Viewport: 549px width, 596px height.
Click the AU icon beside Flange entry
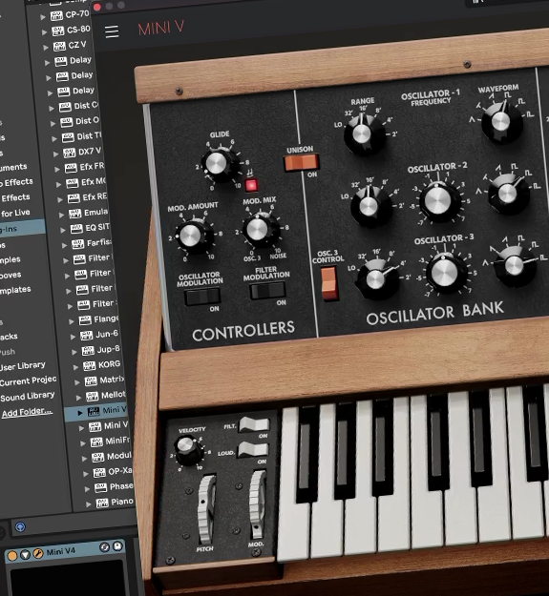(x=85, y=320)
